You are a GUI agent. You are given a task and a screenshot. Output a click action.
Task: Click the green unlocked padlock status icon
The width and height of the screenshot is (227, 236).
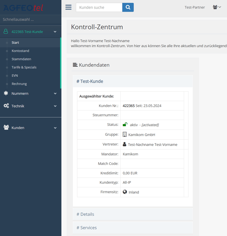coord(125,125)
